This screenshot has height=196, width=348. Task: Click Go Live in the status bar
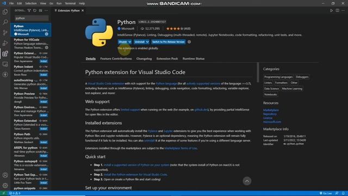point(326,193)
